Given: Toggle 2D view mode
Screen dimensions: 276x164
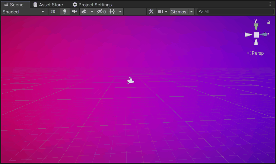Looking at the screenshot, I should pos(53,12).
